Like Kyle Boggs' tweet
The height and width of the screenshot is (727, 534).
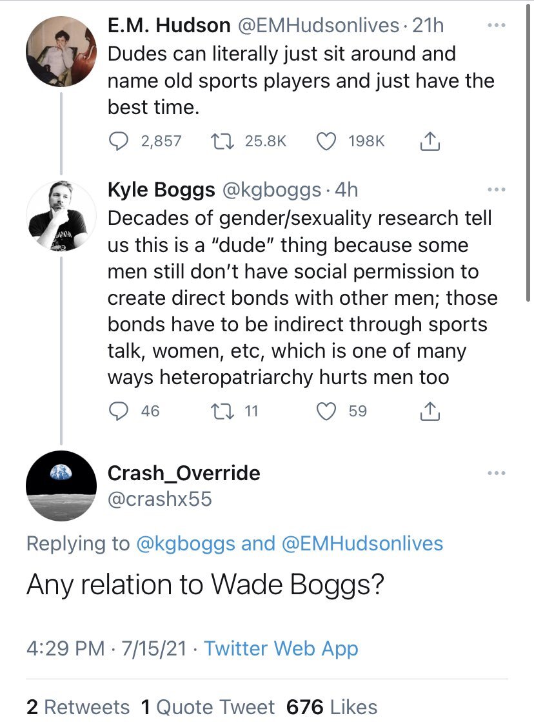tap(328, 411)
